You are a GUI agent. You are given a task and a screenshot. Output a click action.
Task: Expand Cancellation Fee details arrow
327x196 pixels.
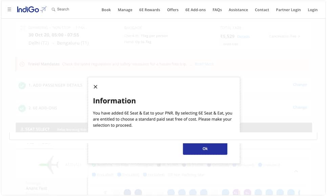[x=299, y=36]
